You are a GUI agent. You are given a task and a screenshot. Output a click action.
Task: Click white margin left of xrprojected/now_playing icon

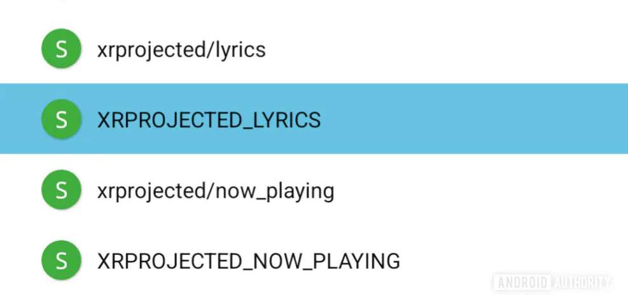tap(19, 190)
